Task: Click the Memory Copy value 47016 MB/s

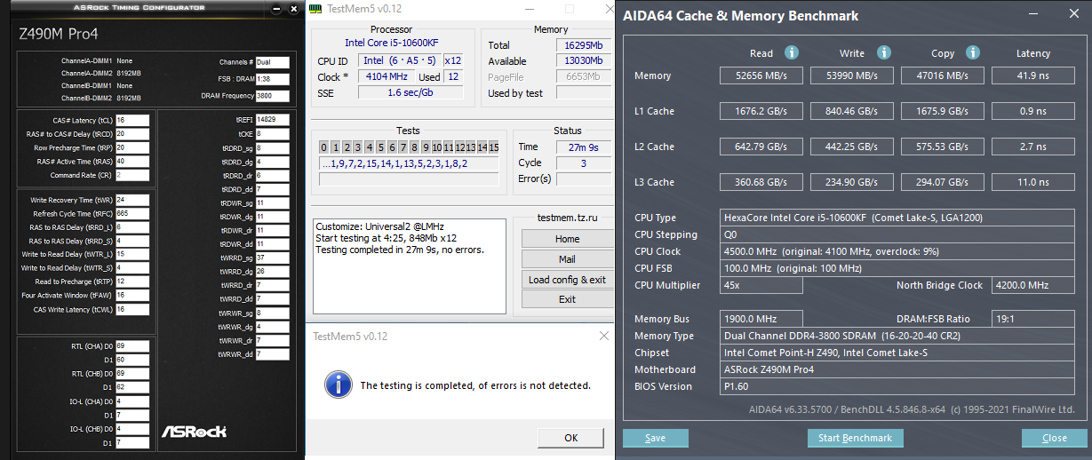Action: tap(943, 75)
